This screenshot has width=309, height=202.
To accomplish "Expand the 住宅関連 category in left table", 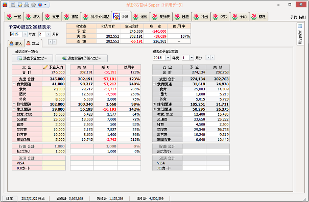I will 14,104.
